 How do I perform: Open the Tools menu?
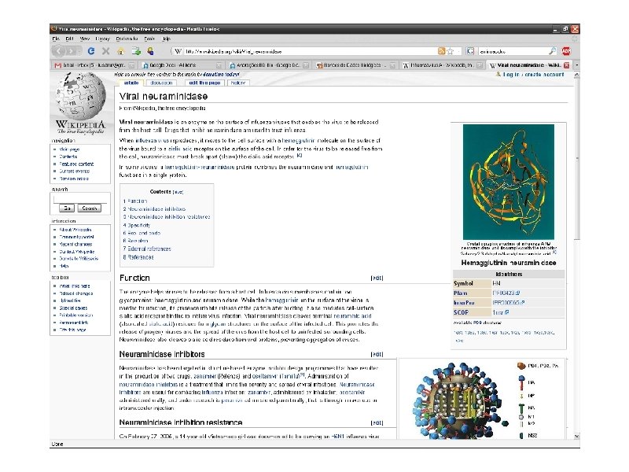pos(149,39)
